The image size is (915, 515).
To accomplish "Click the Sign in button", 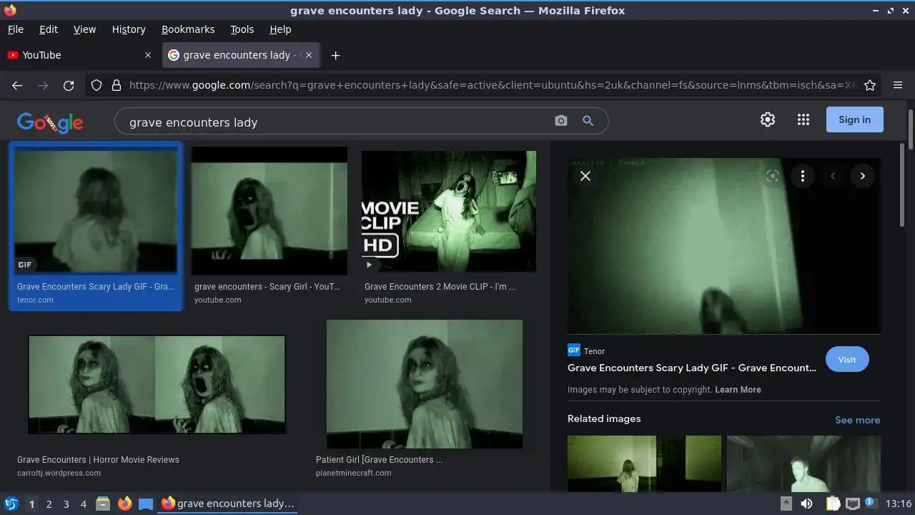I will pos(855,119).
